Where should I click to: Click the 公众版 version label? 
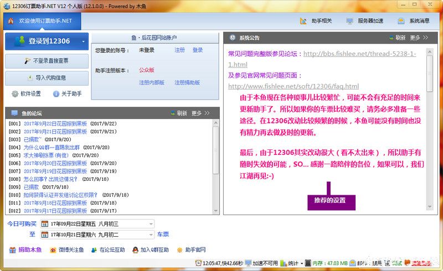coord(146,70)
